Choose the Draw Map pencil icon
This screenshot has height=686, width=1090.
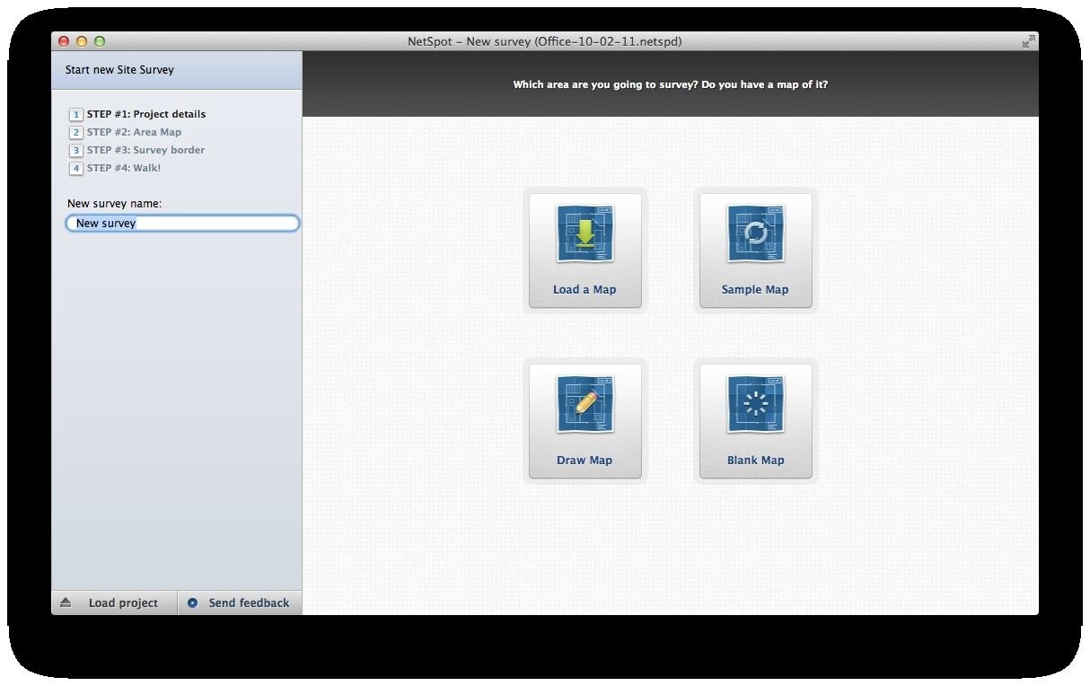(585, 405)
